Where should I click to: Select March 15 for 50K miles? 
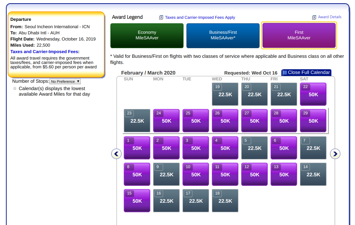[137, 201]
